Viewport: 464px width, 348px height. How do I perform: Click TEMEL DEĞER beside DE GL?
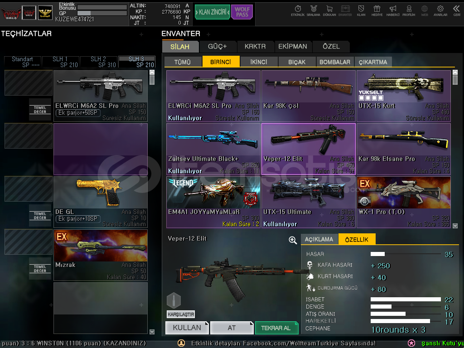click(x=40, y=216)
